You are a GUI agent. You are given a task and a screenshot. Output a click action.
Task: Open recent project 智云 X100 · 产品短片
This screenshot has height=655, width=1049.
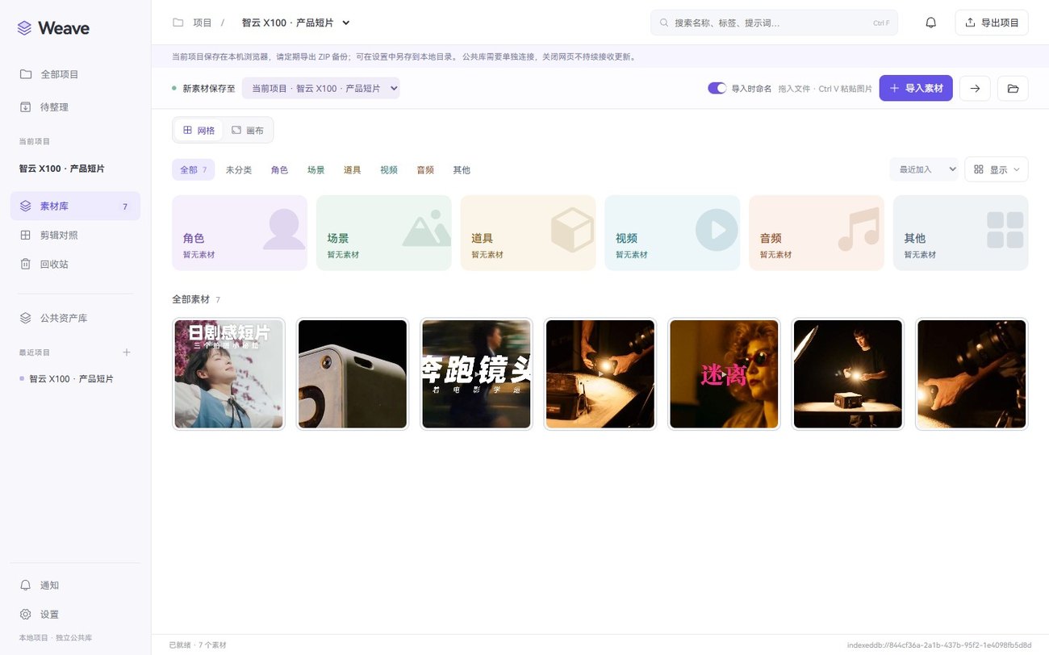[71, 379]
